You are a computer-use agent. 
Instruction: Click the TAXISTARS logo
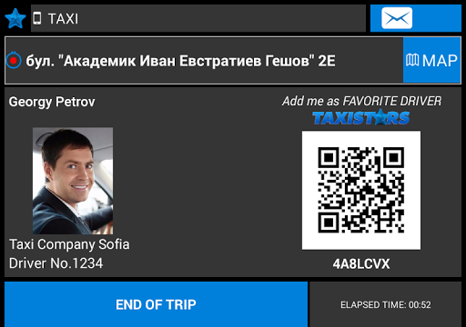(x=361, y=117)
